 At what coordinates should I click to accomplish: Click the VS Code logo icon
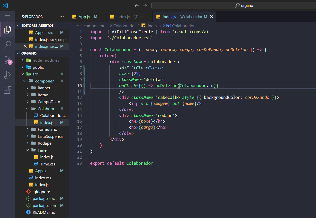pyautogui.click(x=6, y=5)
